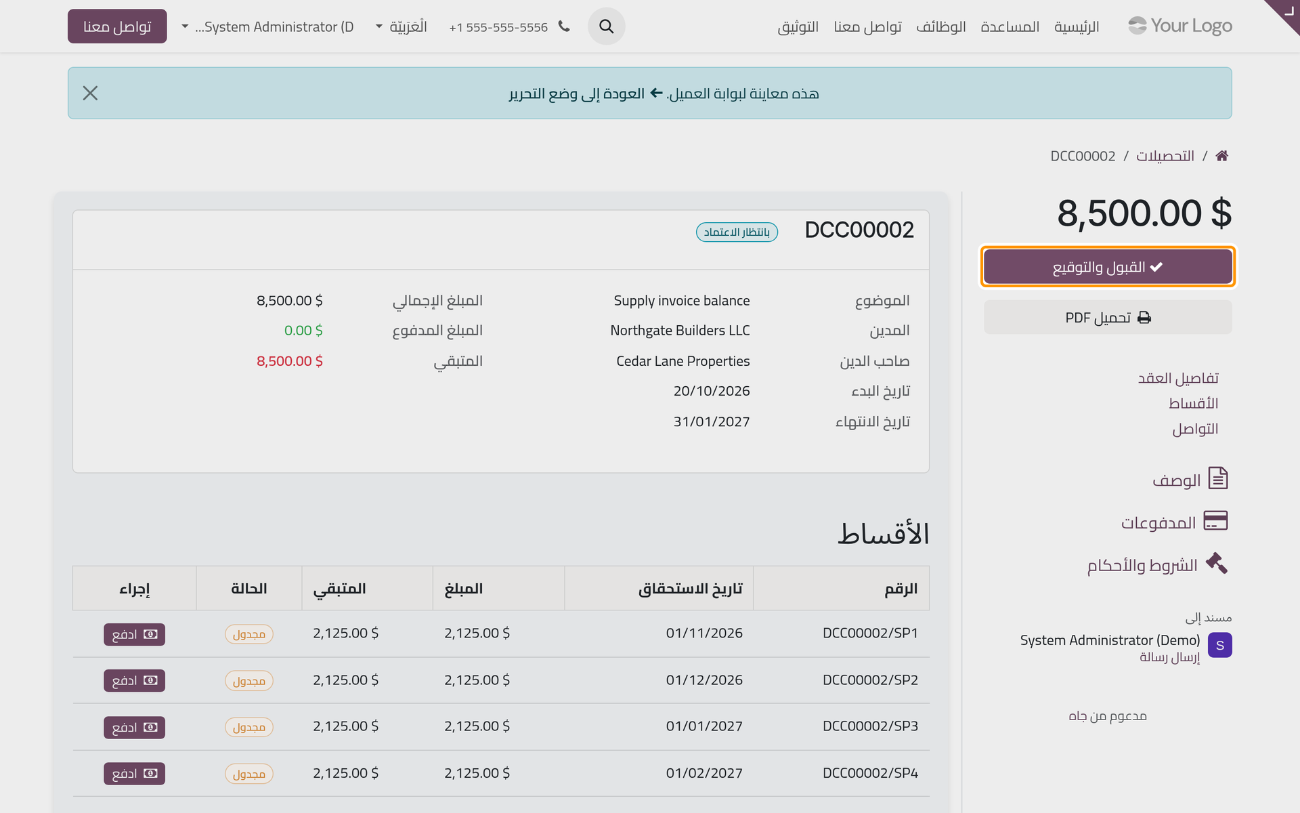Click the الوصف document icon
Image resolution: width=1300 pixels, height=813 pixels.
pos(1217,478)
